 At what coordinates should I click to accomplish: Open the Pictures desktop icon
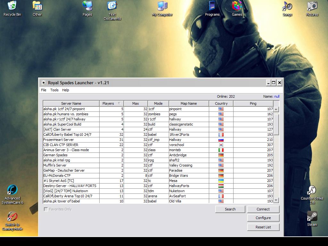coord(312,6)
